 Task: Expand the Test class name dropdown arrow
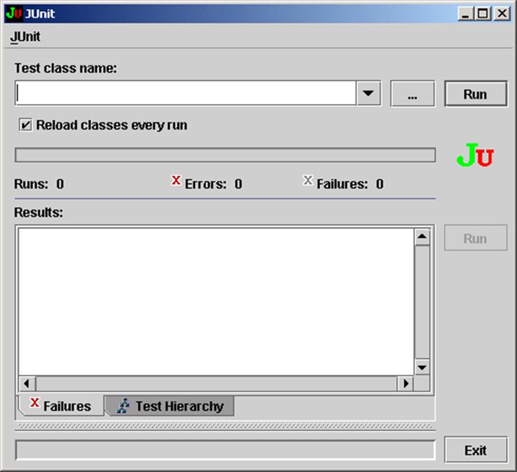(x=369, y=93)
